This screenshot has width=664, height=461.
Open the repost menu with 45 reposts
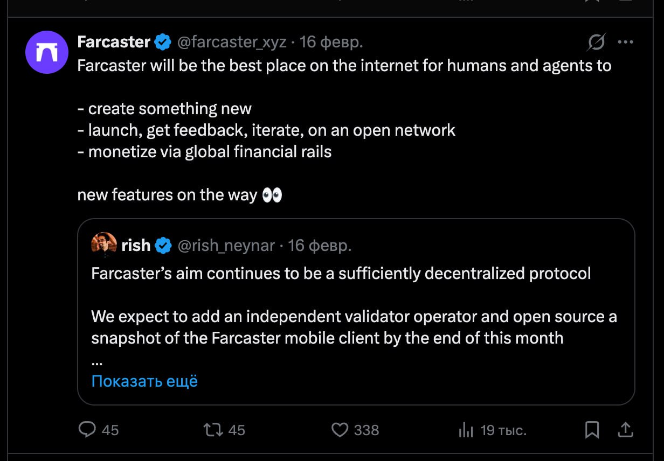coord(213,430)
